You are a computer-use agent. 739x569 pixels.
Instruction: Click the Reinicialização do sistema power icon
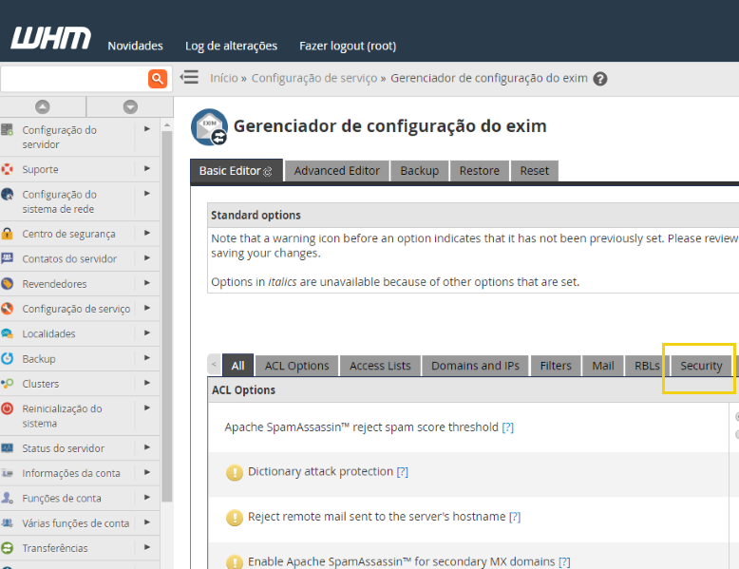pyautogui.click(x=7, y=408)
